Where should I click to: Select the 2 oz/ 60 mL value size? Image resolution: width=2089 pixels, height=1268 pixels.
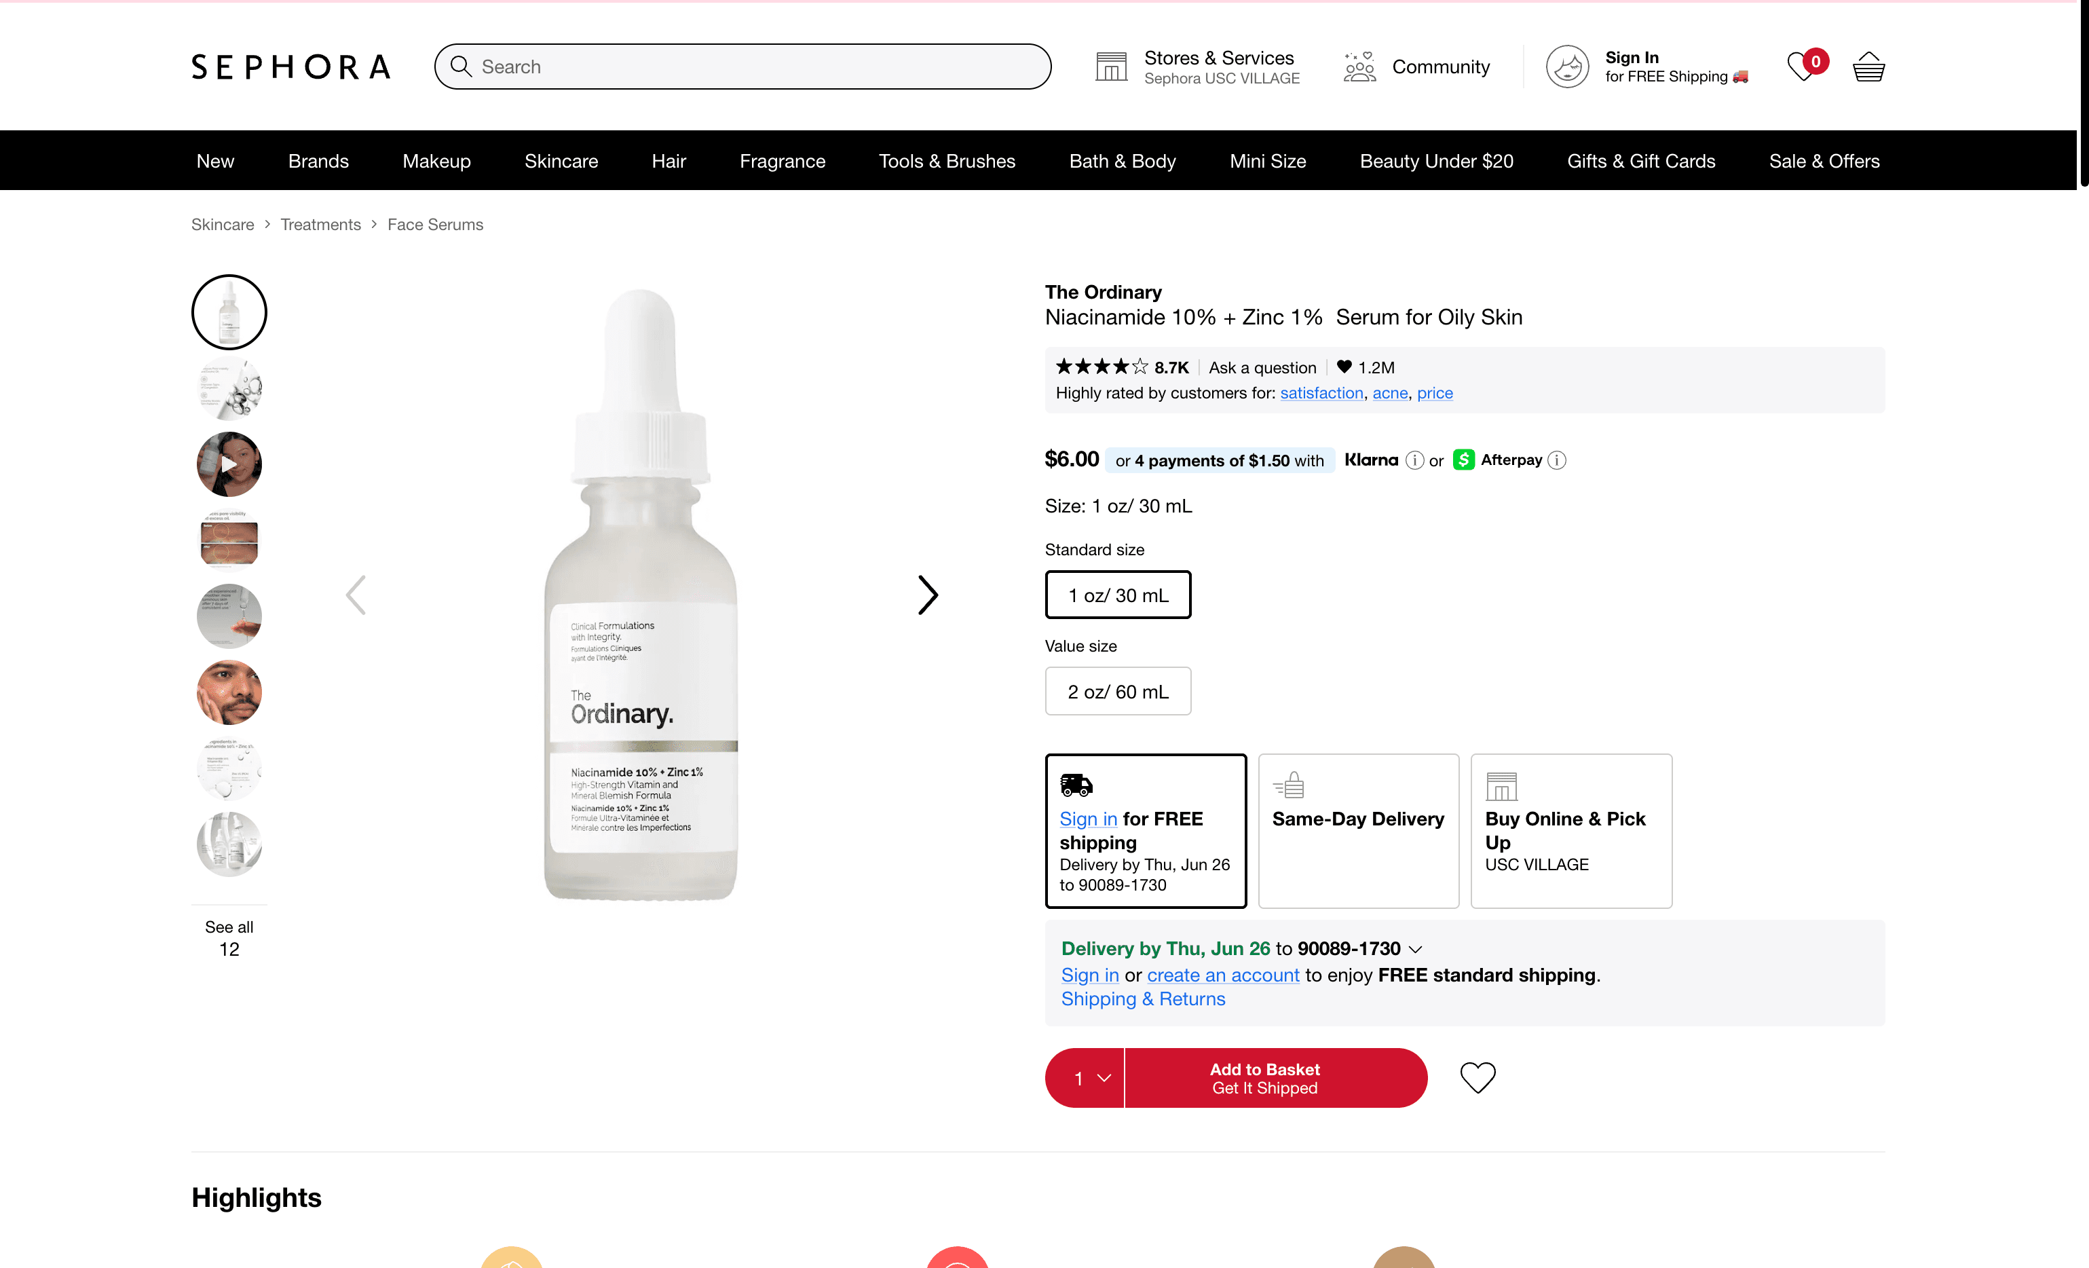[1117, 692]
